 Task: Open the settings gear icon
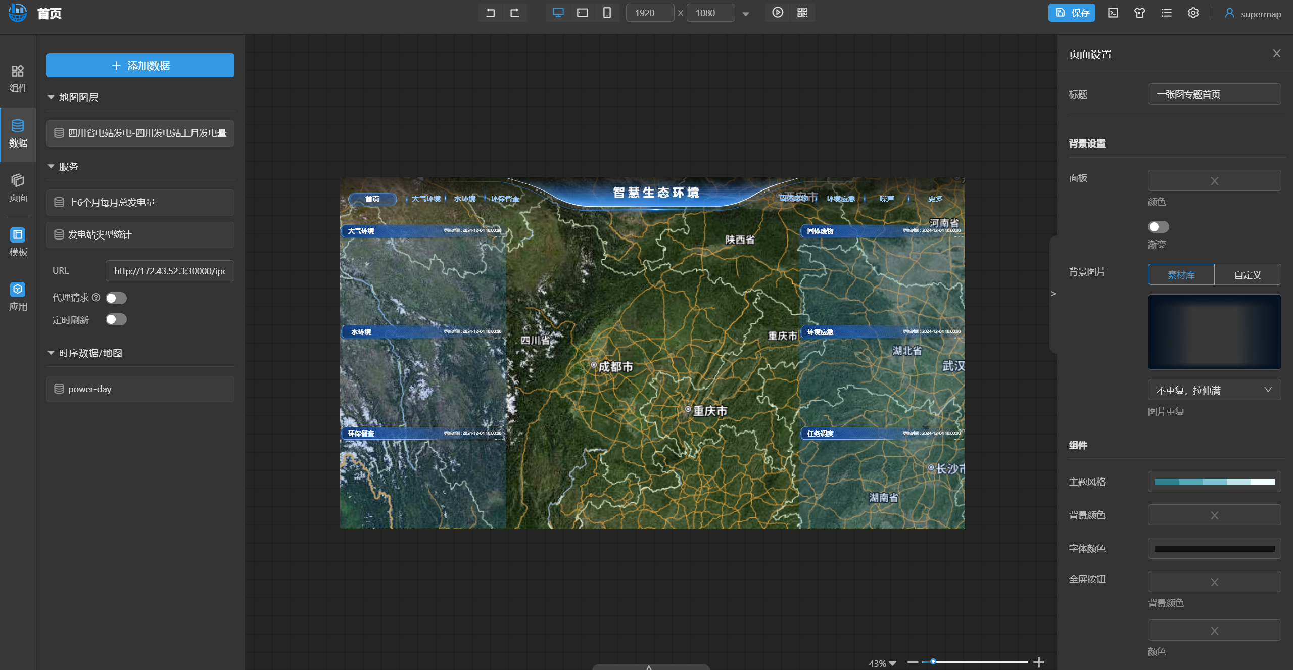pyautogui.click(x=1193, y=13)
